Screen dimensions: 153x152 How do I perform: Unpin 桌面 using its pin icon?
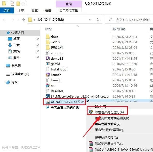[38, 39]
